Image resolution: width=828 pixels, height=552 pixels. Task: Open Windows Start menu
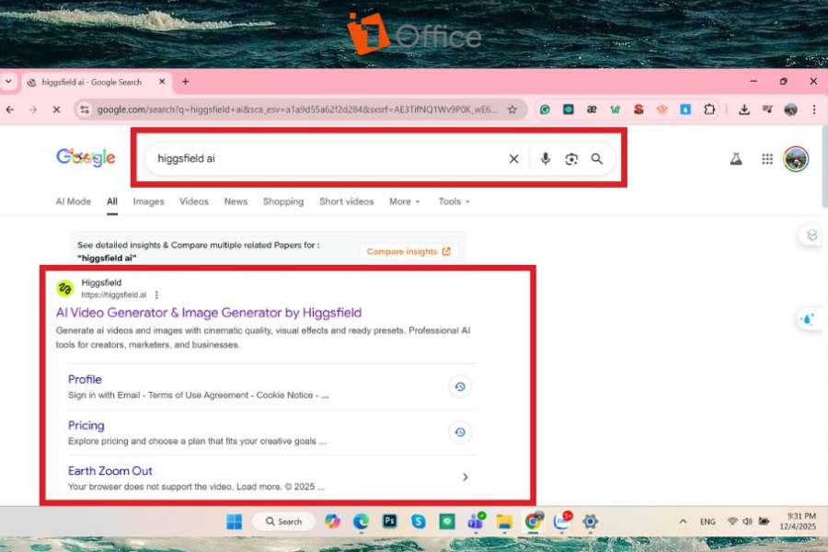click(234, 522)
